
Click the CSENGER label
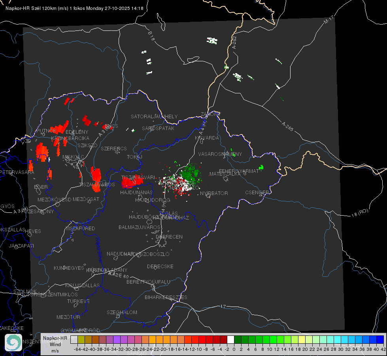coord(257,193)
